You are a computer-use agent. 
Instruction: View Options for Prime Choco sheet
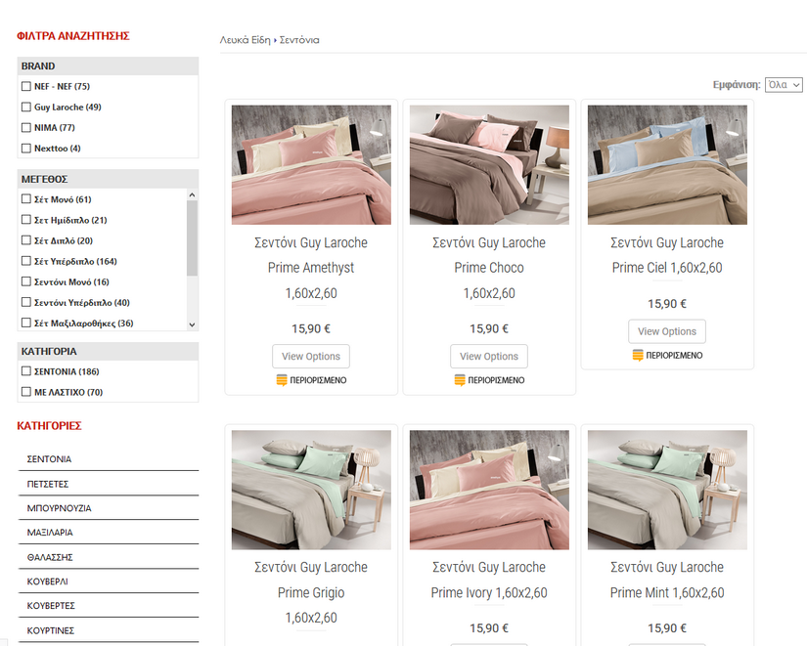(x=489, y=357)
